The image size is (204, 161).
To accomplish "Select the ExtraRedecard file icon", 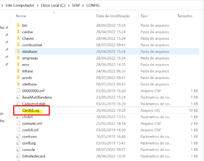I will pyautogui.click(x=18, y=156).
